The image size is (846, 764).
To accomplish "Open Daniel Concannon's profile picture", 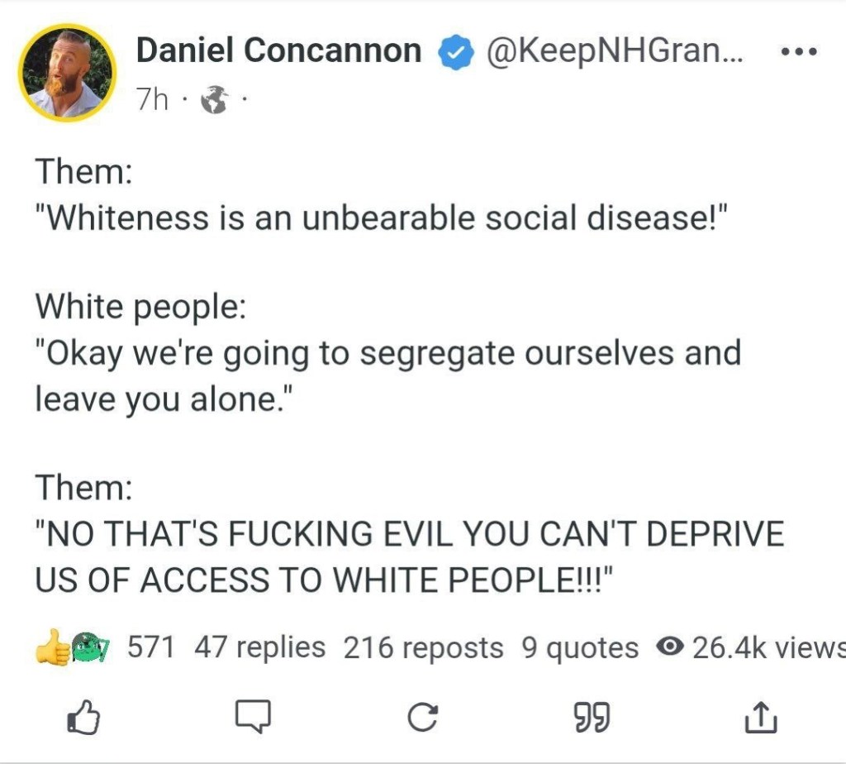I will [67, 73].
